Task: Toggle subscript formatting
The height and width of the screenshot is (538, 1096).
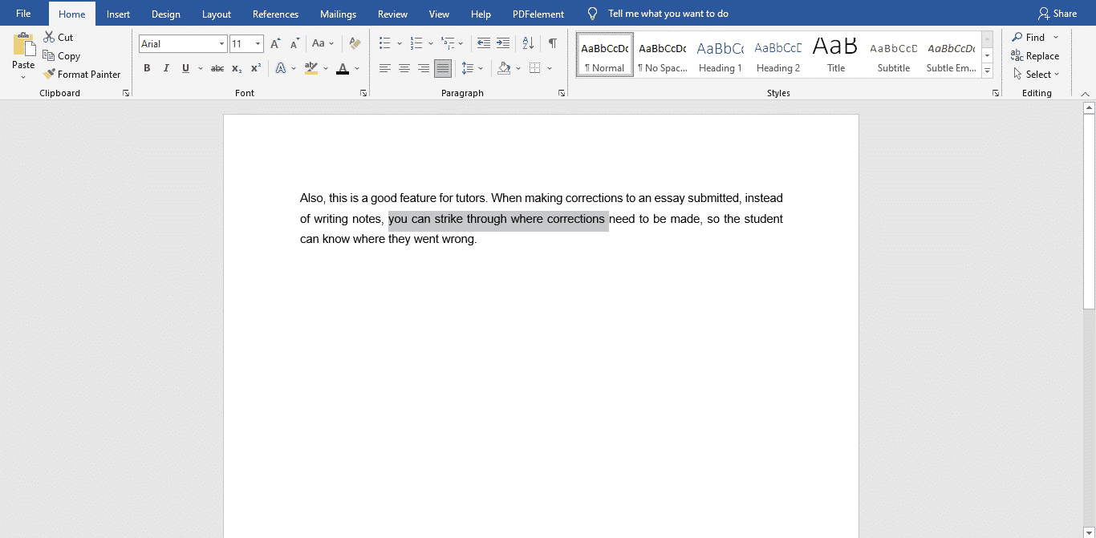Action: (237, 68)
